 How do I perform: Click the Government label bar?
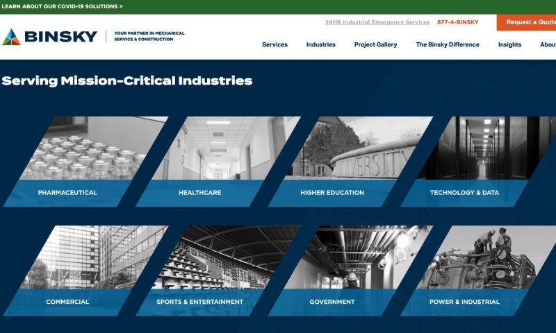332,302
